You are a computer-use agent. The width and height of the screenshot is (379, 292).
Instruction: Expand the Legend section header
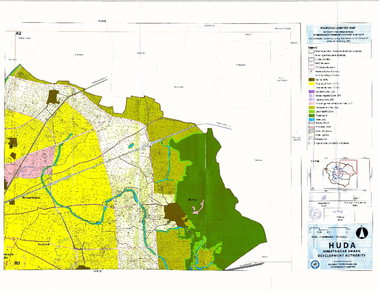[312, 47]
